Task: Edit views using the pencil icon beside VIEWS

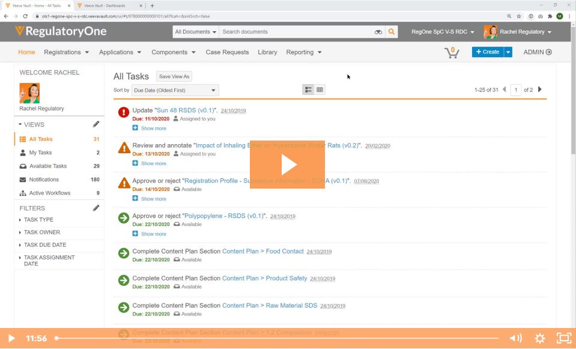Action: click(95, 124)
